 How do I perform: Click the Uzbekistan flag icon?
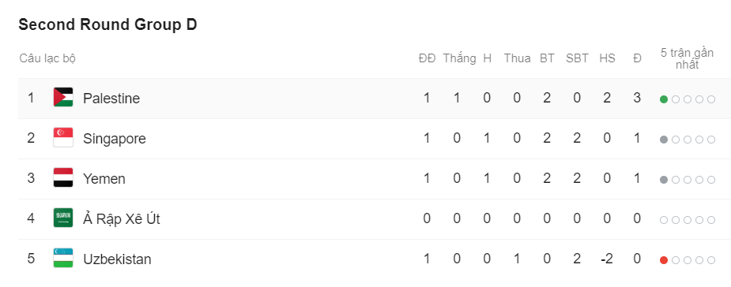coord(63,258)
